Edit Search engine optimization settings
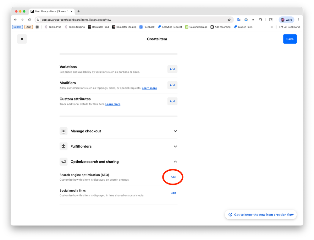Screen dimensions: 314x240 coord(173,177)
